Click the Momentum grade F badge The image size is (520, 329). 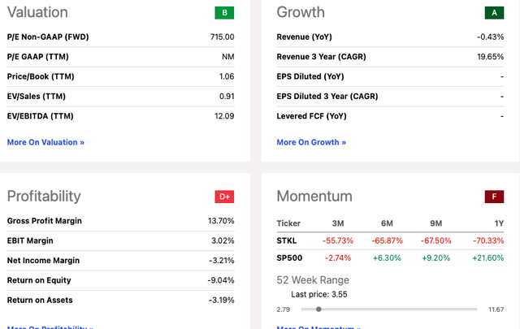point(493,197)
